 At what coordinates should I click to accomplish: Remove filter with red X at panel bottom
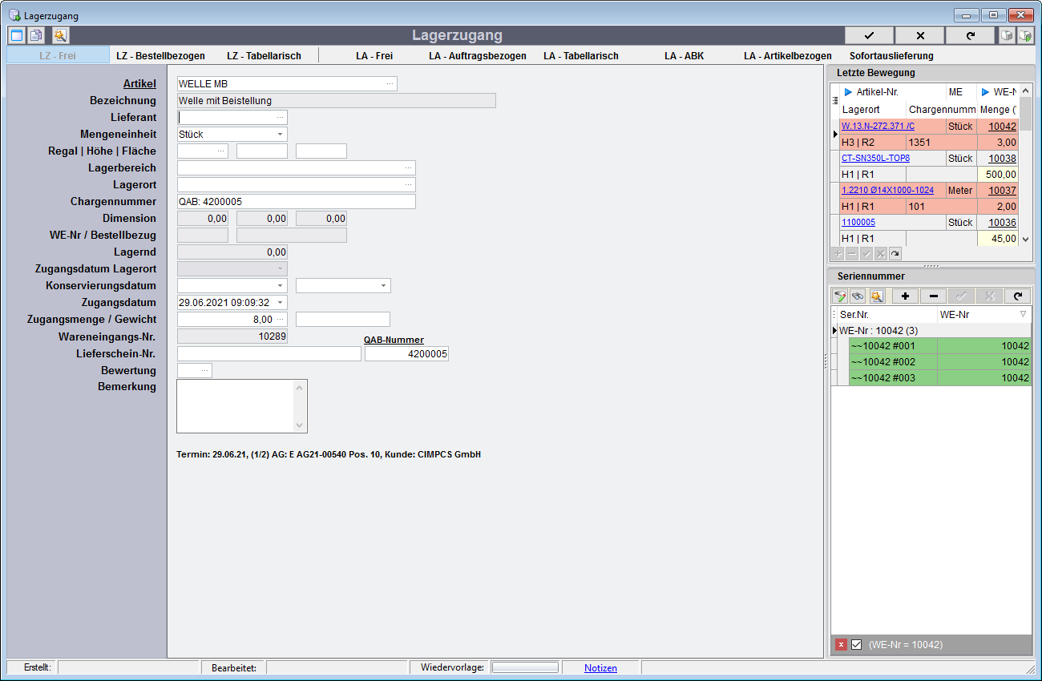(x=841, y=644)
